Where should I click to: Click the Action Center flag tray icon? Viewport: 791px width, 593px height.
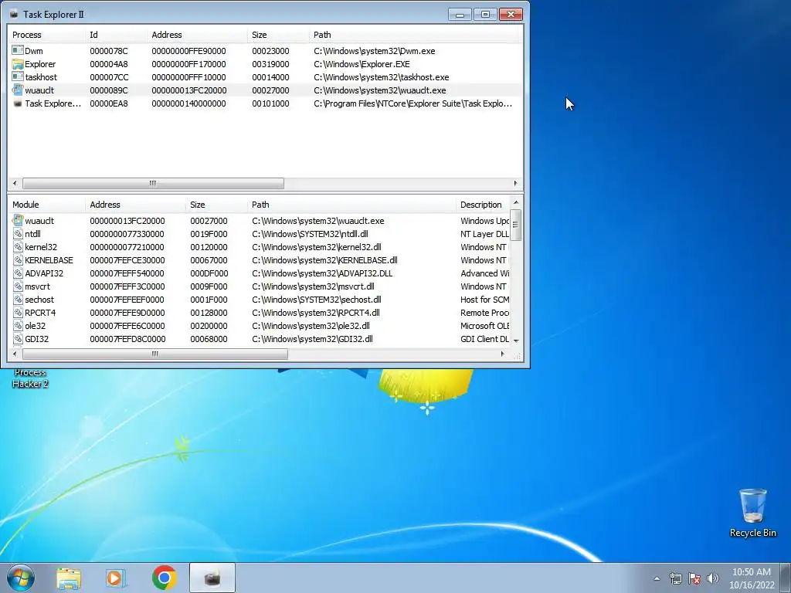(x=694, y=578)
